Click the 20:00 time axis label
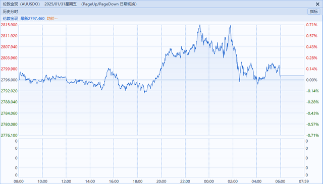This screenshot has width=323, height=184. (161, 181)
